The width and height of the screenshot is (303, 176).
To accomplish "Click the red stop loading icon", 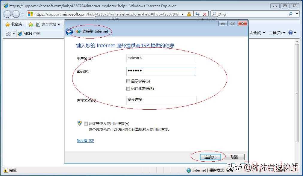I will point(205,14).
